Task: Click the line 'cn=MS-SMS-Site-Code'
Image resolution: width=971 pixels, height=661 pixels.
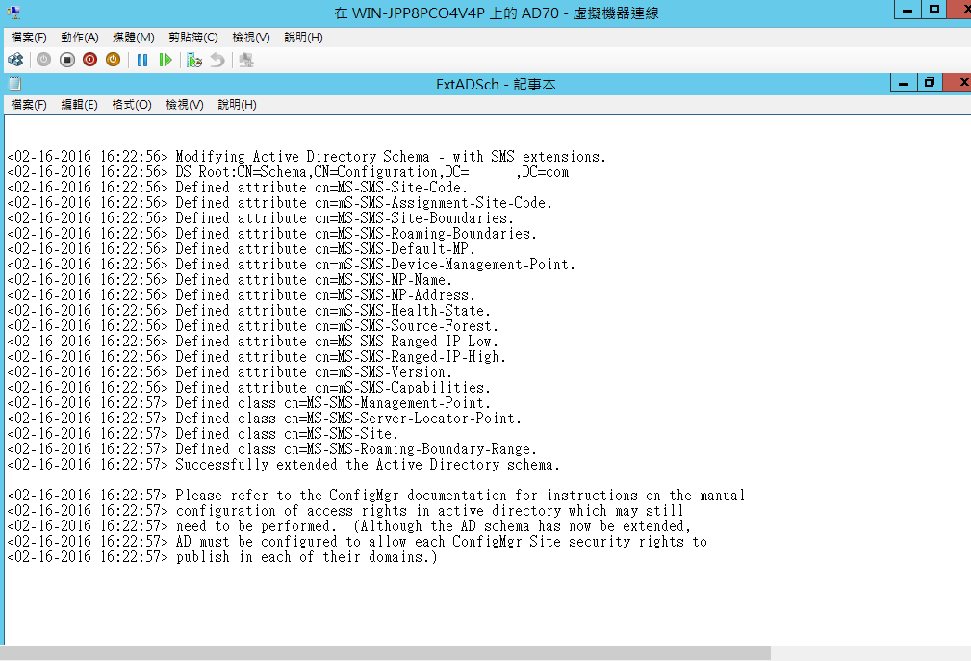Action: [237, 188]
